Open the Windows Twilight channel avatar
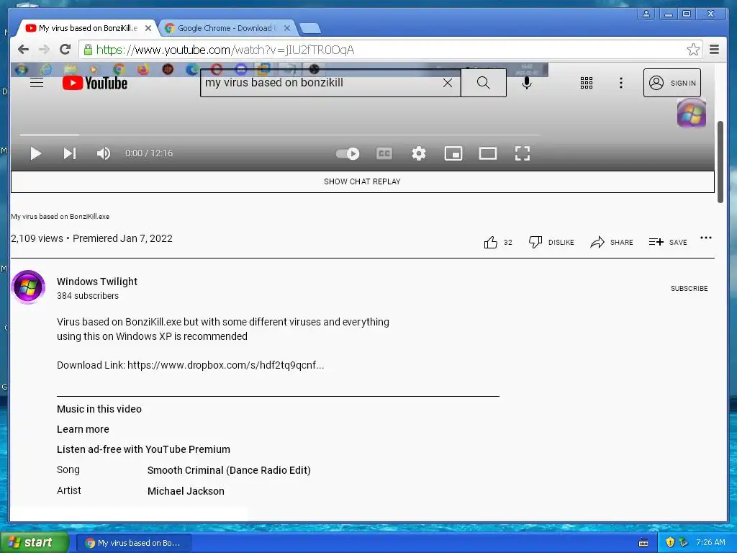Screen dimensions: 737x553 point(28,287)
